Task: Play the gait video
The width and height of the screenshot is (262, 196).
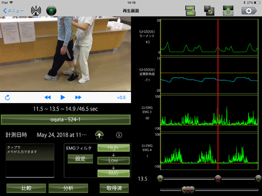Action: pos(63,97)
